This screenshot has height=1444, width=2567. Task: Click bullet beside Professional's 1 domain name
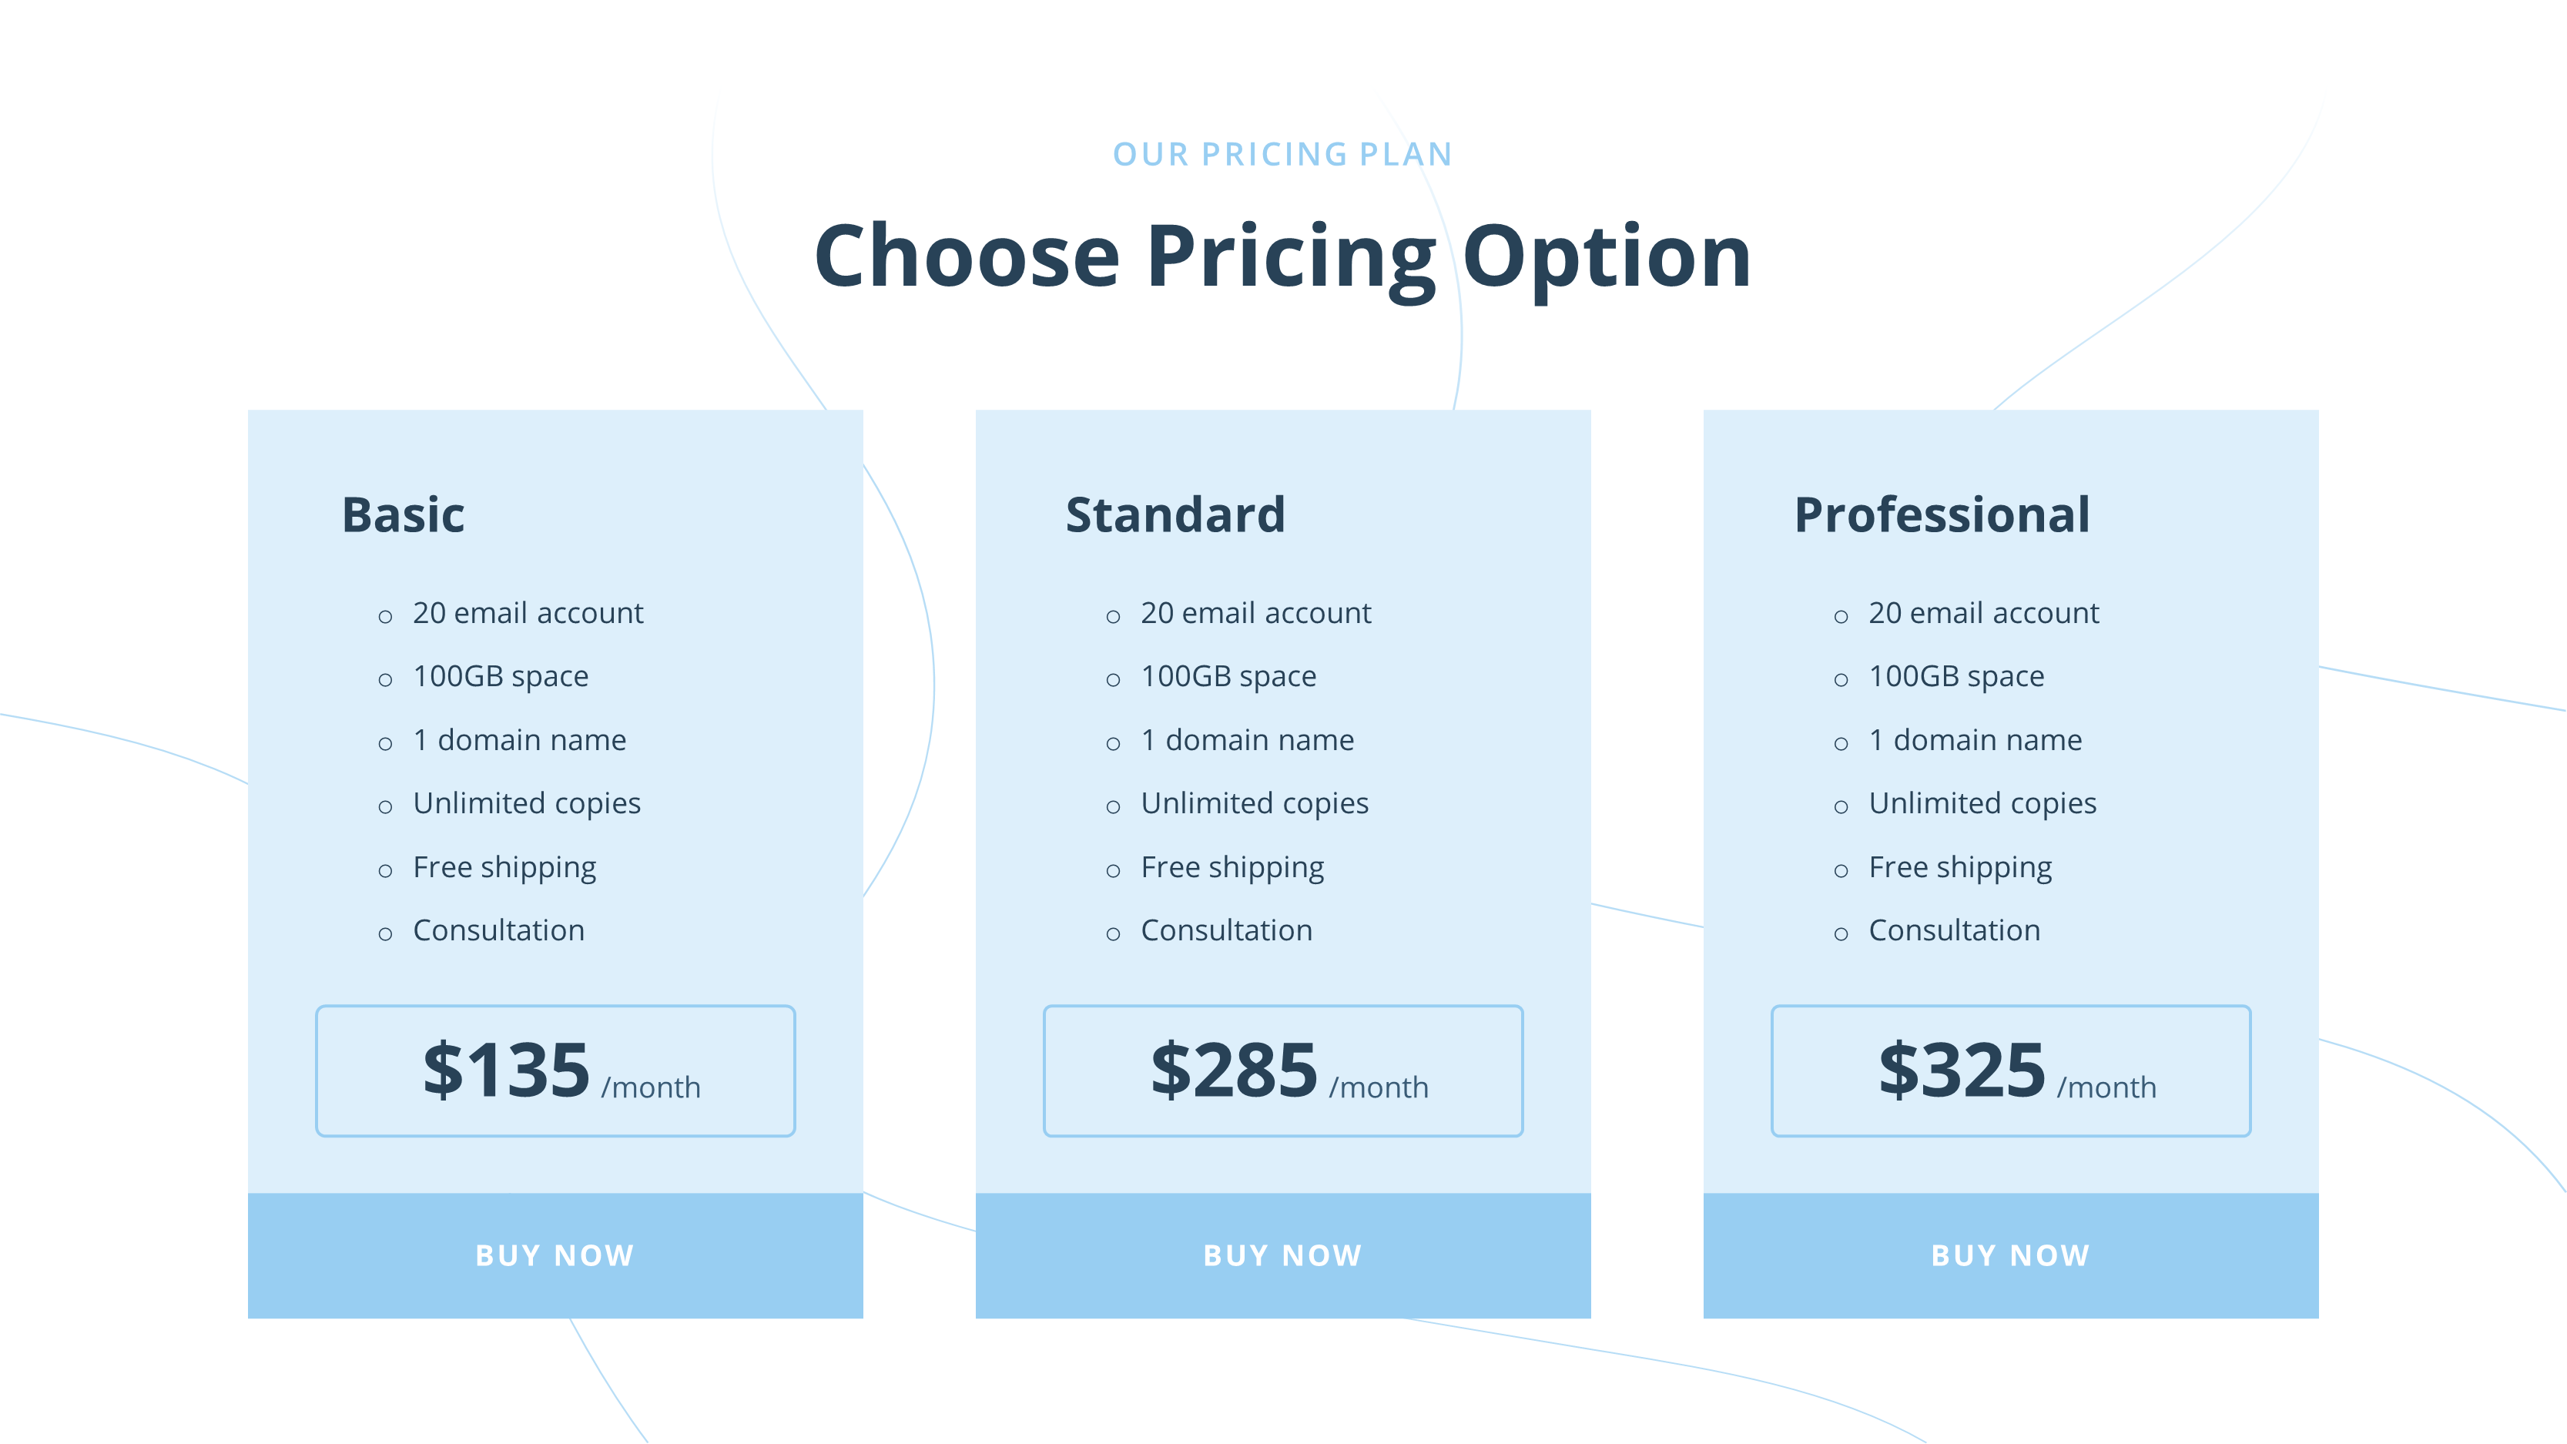point(1841,743)
